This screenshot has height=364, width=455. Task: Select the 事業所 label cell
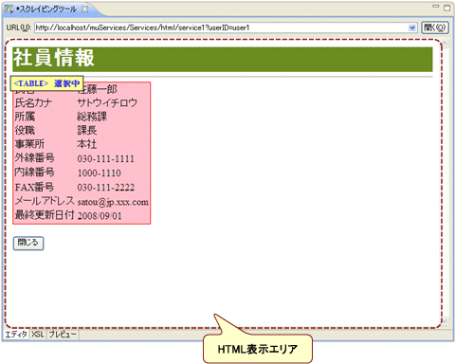[29, 144]
